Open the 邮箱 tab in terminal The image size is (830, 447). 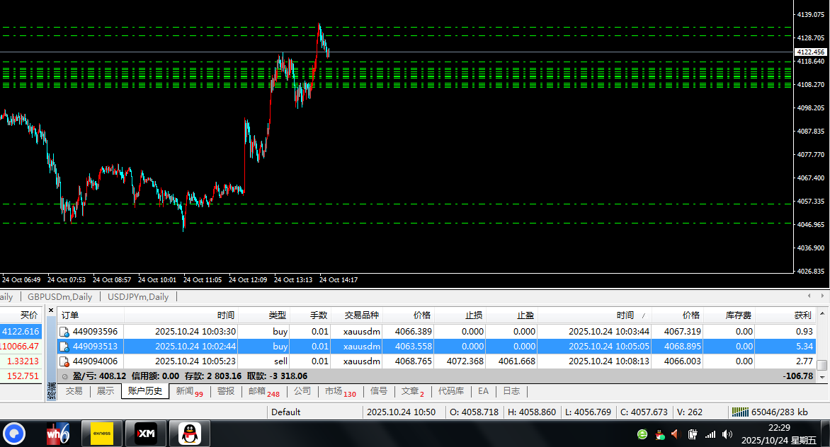260,391
